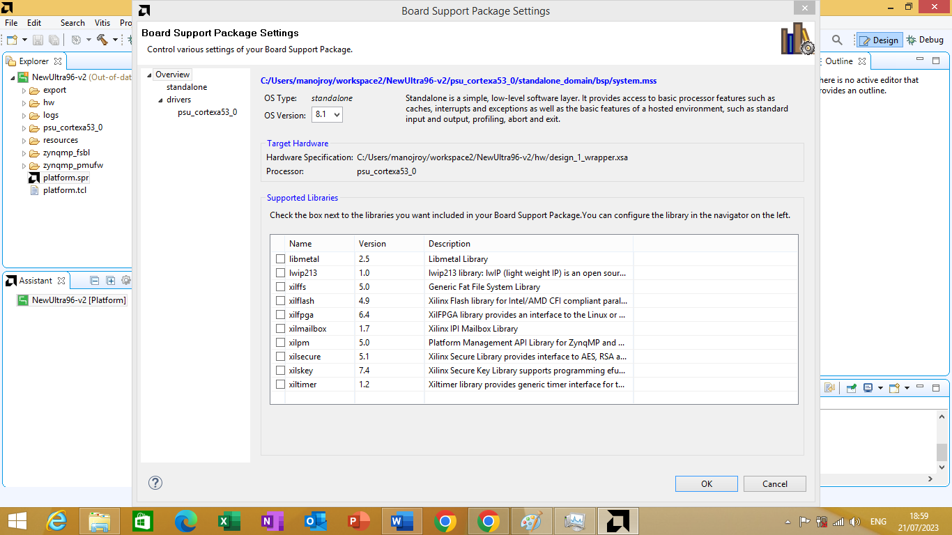Click the console vertical scrollbar thumb
This screenshot has width=952, height=535.
[942, 451]
